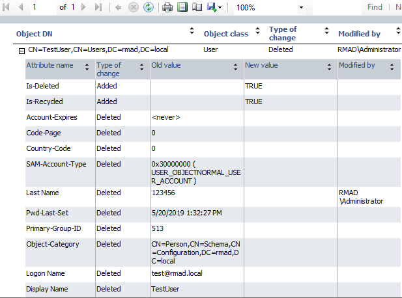Screen dimensions: 402x298
Task: Print the report using printer icon
Action: (x=167, y=7)
